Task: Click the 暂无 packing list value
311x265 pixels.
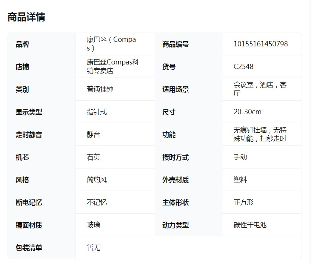Action: coord(93,248)
